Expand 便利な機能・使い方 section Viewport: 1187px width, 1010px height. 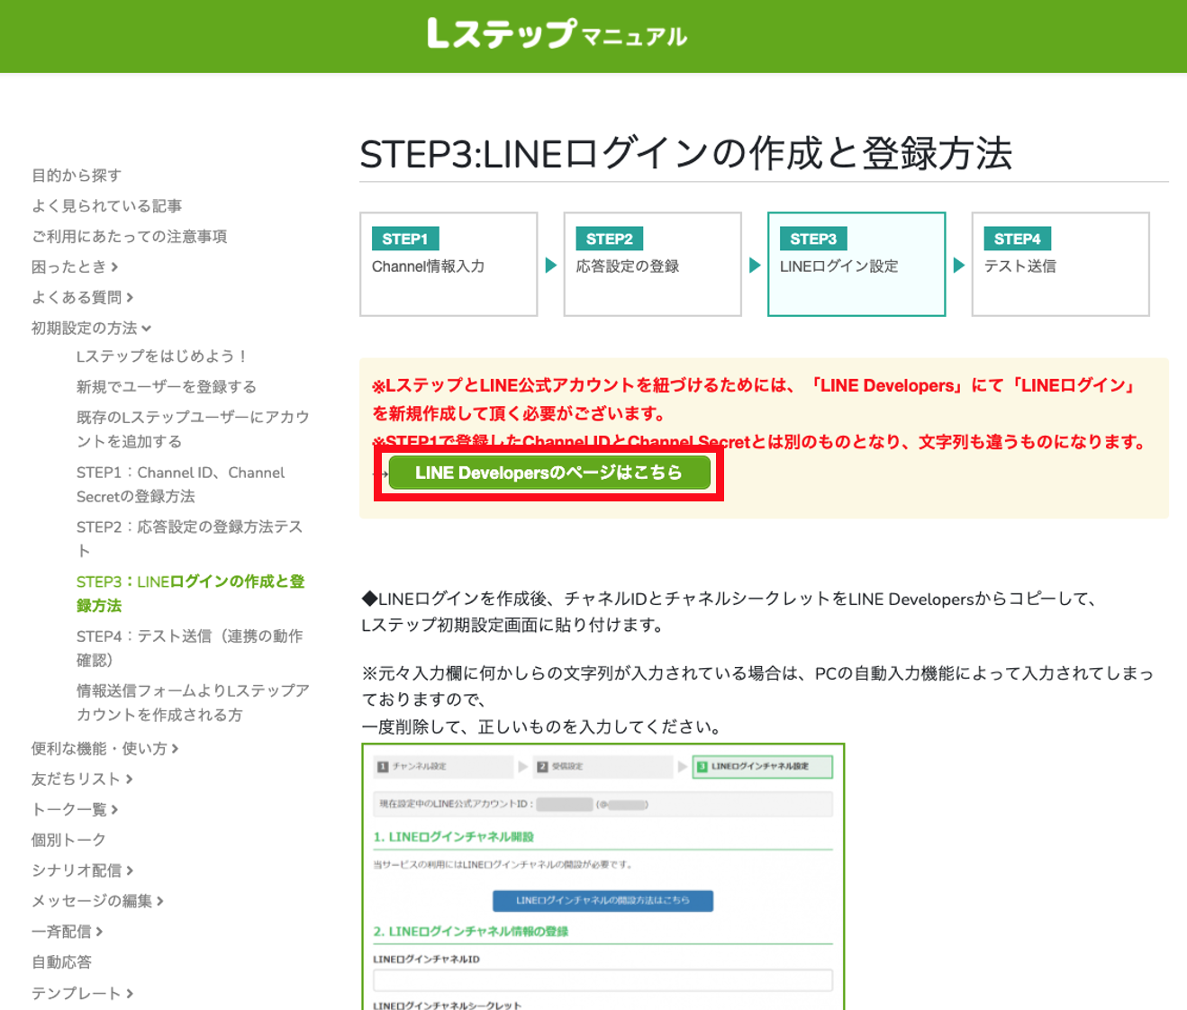pyautogui.click(x=104, y=749)
